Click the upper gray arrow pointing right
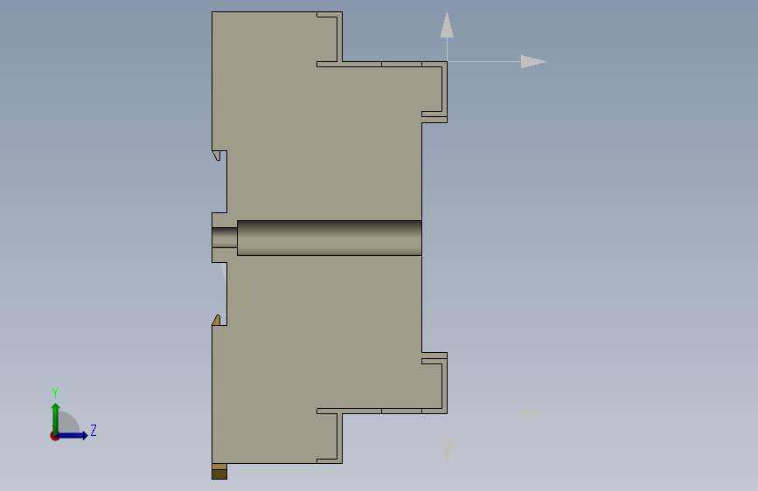 click(x=533, y=61)
